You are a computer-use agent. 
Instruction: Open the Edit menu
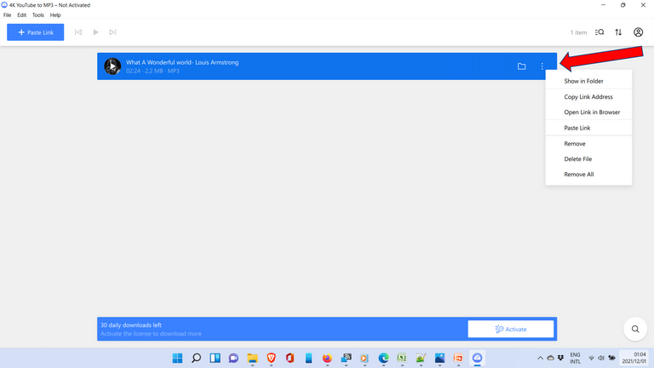[21, 15]
